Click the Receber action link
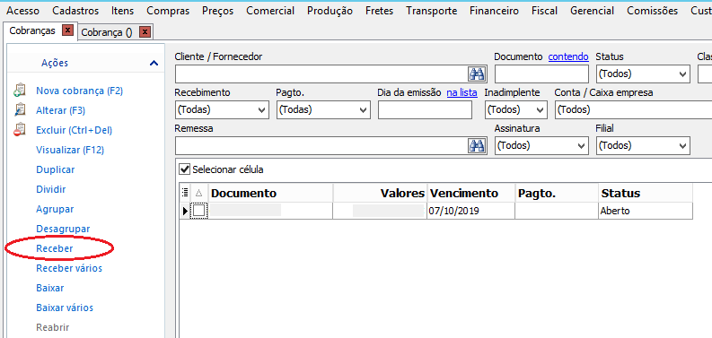712x338 pixels. point(55,248)
